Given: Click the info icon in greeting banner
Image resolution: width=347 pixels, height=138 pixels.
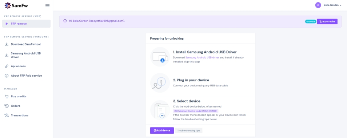Looking at the screenshot, I should 65,21.
